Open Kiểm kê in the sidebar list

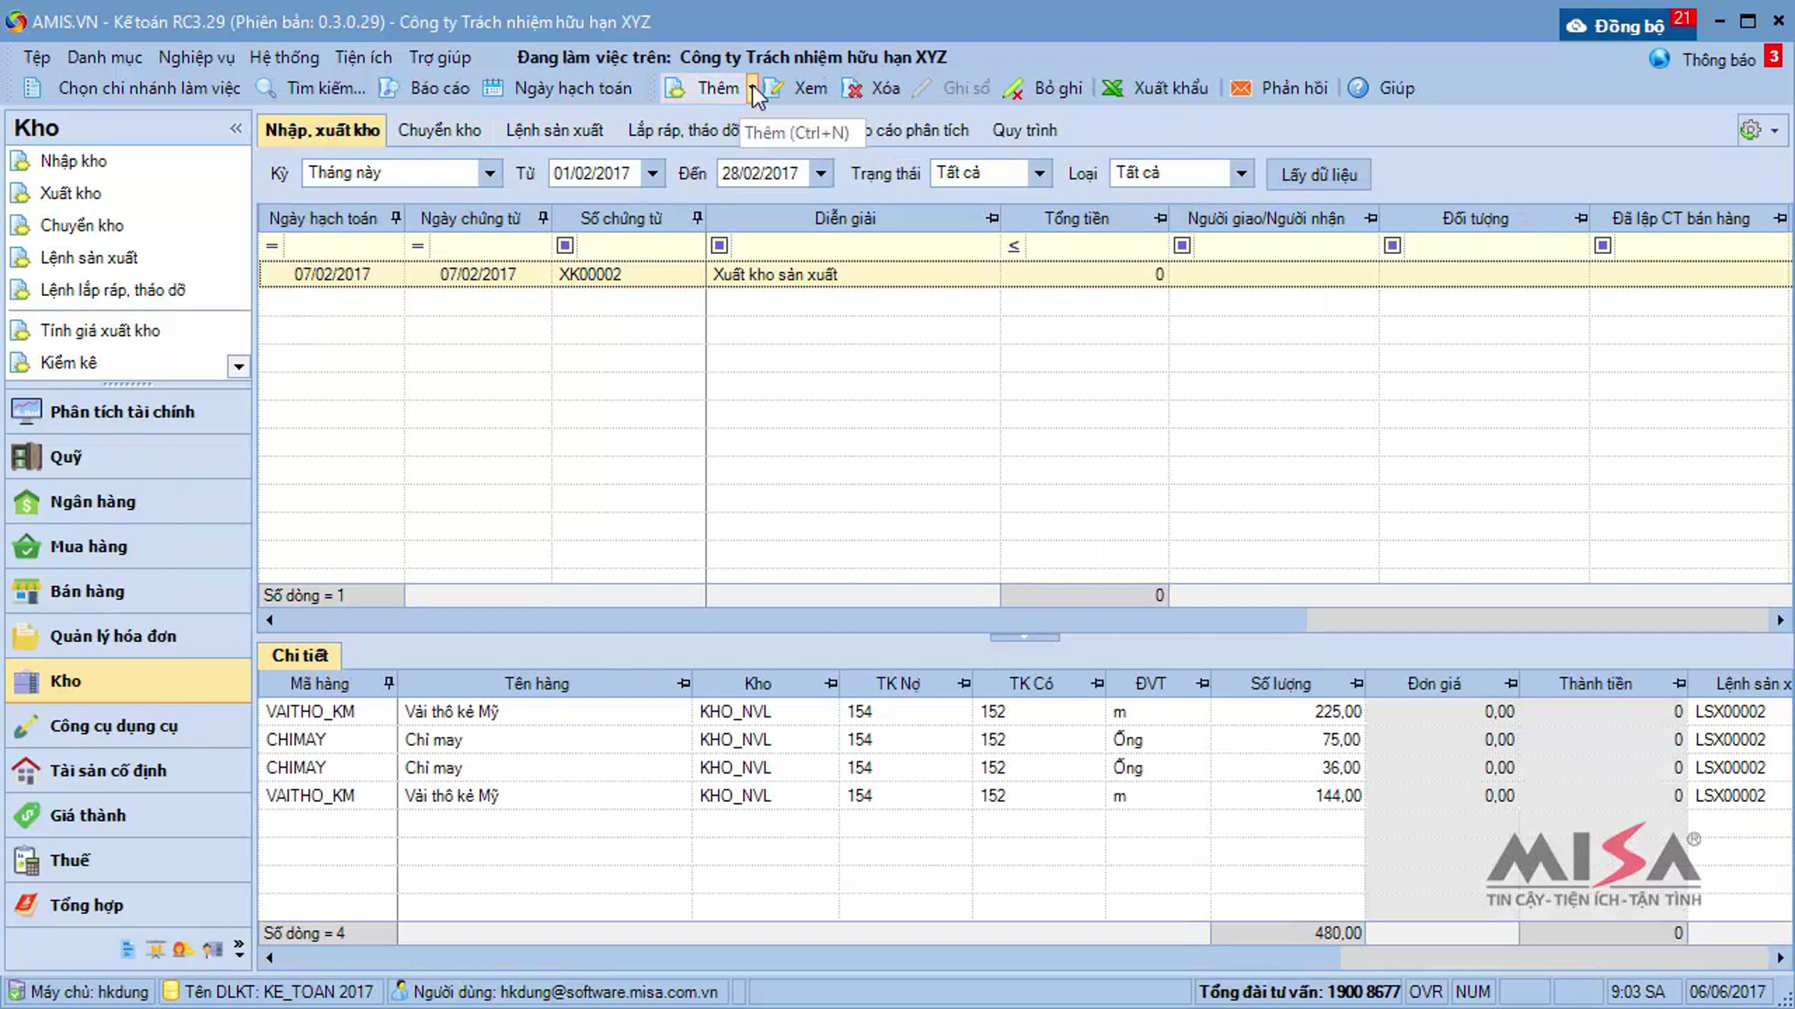click(68, 362)
